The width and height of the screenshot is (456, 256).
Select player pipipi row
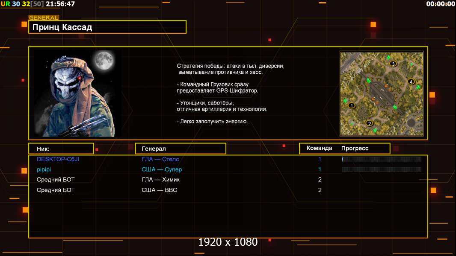coord(228,169)
